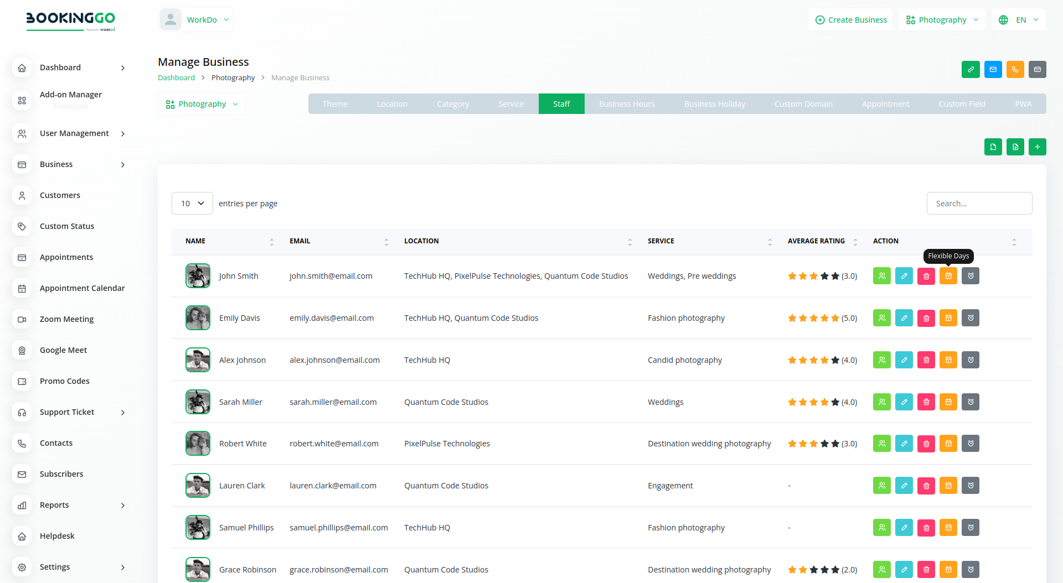
Task: Click the green link icon in header
Action: pyautogui.click(x=971, y=70)
